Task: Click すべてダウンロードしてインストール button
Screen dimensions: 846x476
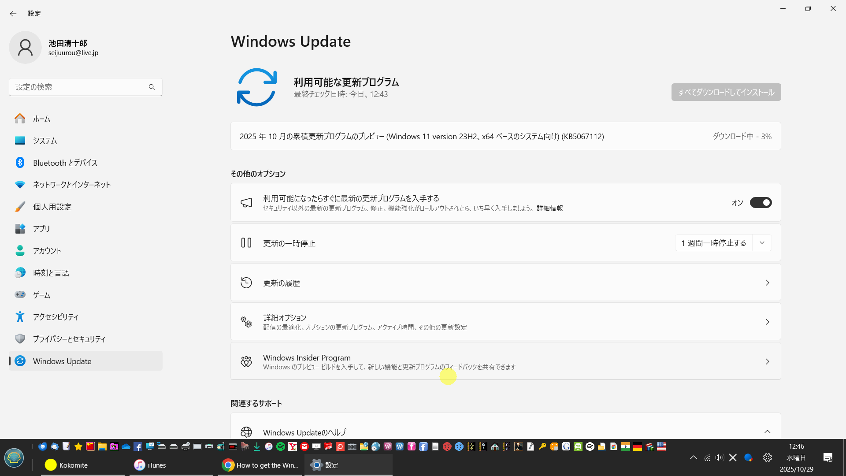Action: 726,92
